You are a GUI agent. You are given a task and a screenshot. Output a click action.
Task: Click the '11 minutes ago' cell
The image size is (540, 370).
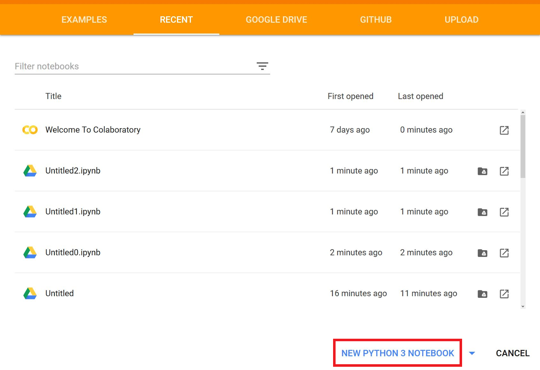pyautogui.click(x=429, y=293)
